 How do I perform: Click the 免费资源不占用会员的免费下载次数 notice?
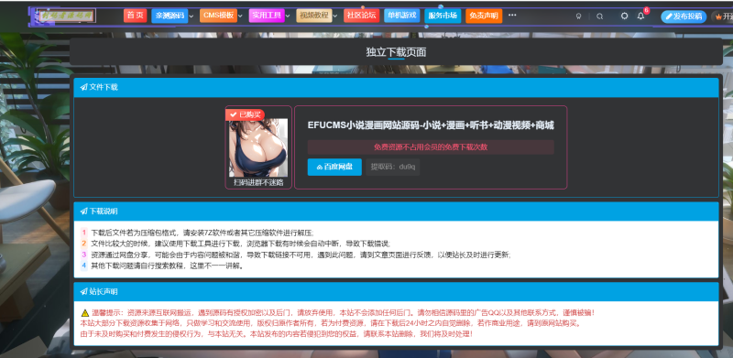431,146
